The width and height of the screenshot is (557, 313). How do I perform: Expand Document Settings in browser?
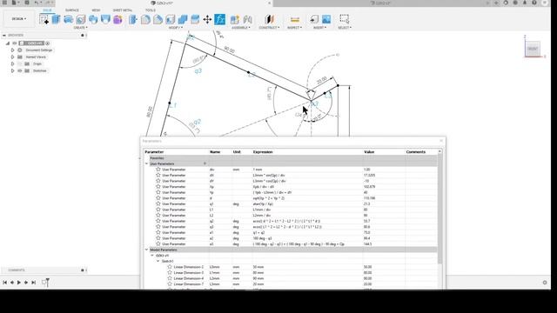(12, 50)
